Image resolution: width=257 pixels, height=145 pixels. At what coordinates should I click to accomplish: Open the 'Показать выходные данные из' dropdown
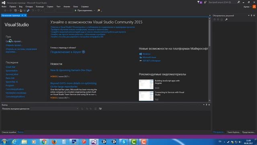pos(55,109)
